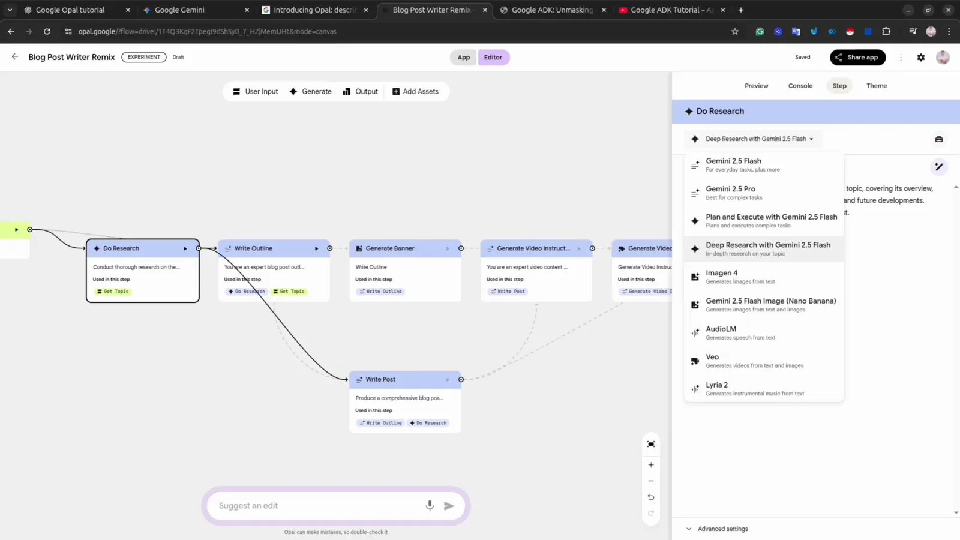Add an Output step
The height and width of the screenshot is (540, 960).
click(x=360, y=92)
